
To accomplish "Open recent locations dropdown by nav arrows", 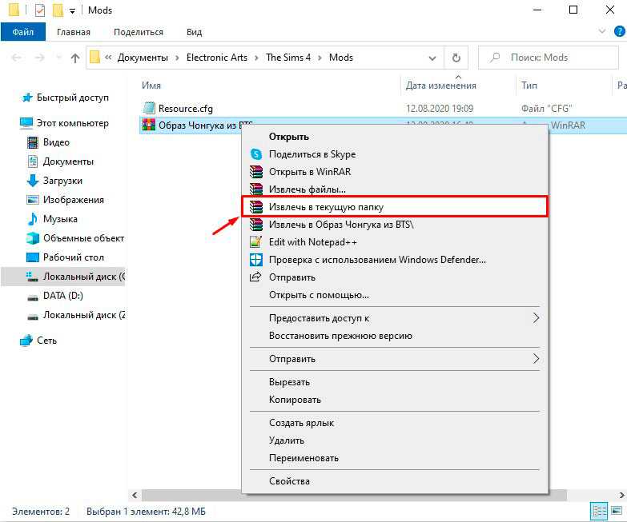I will point(58,58).
